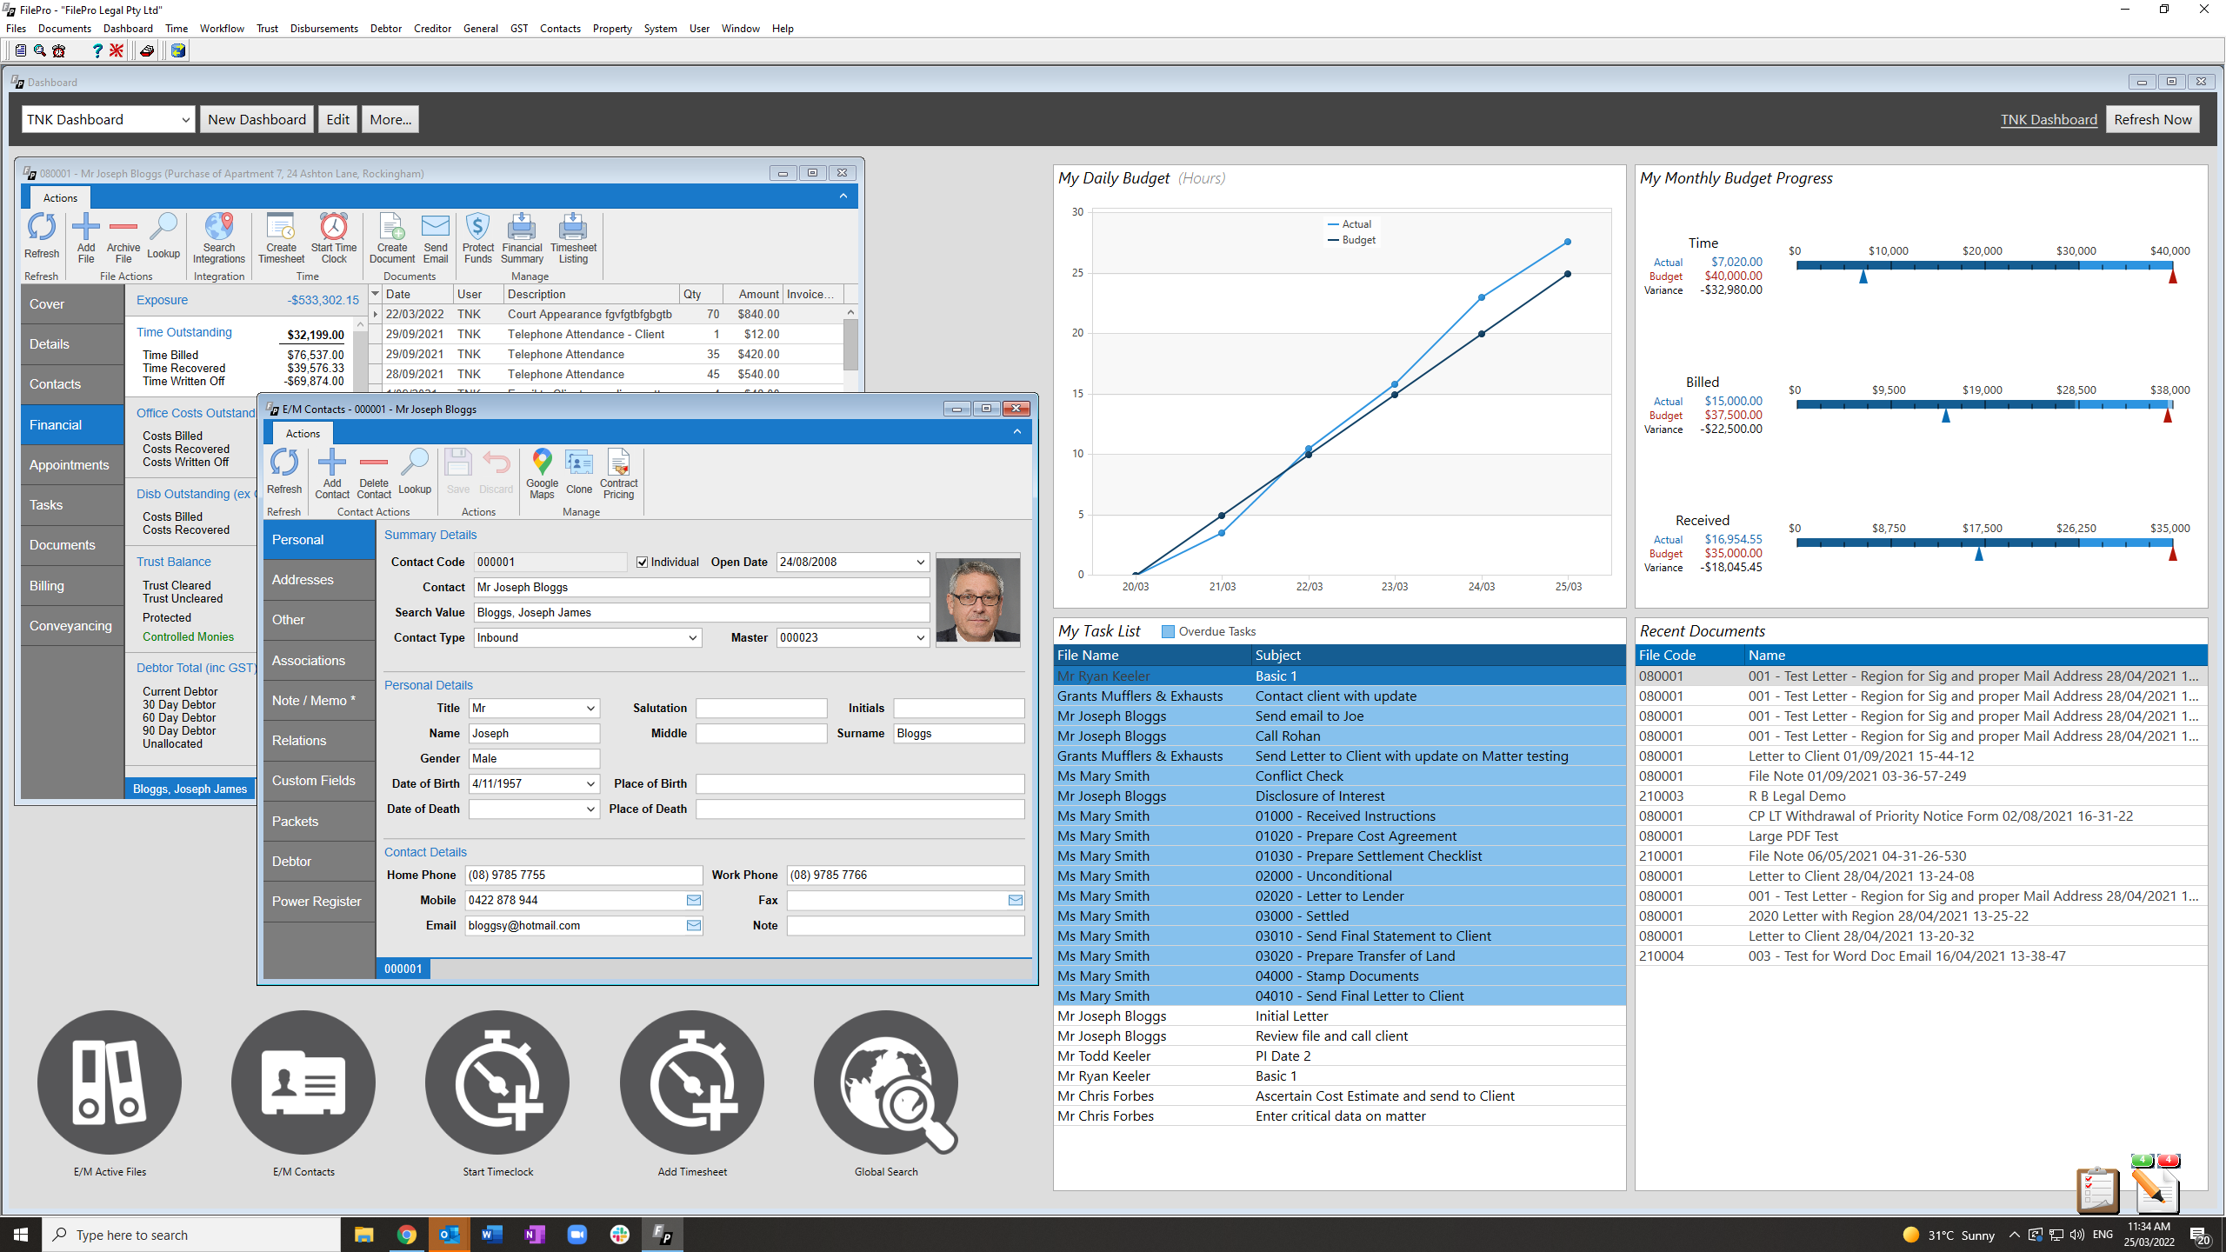This screenshot has height=1252, width=2226.
Task: Open the TNK Dashboard selector dropdown
Action: tap(186, 119)
